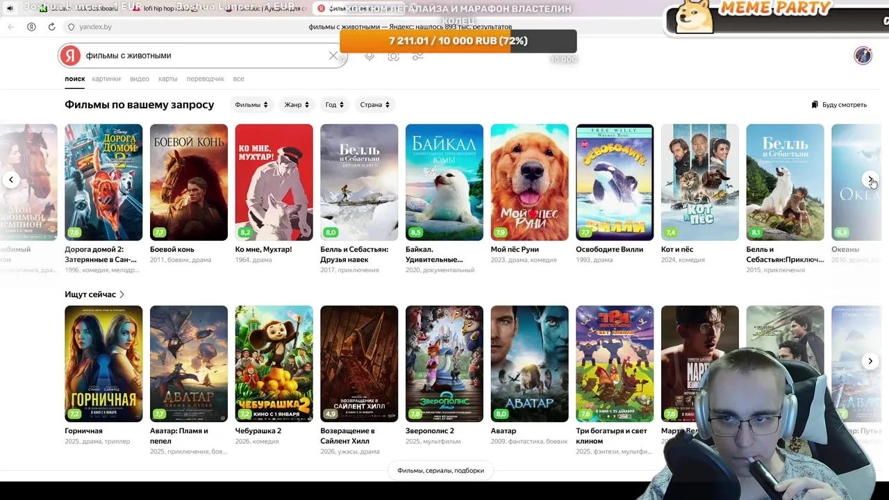Switch to the картинки tab
Screen dimensions: 889x500
coord(106,79)
